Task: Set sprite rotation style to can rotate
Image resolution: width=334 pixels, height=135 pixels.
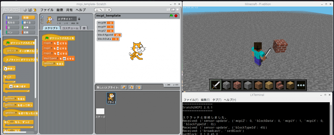Action: click(42, 17)
